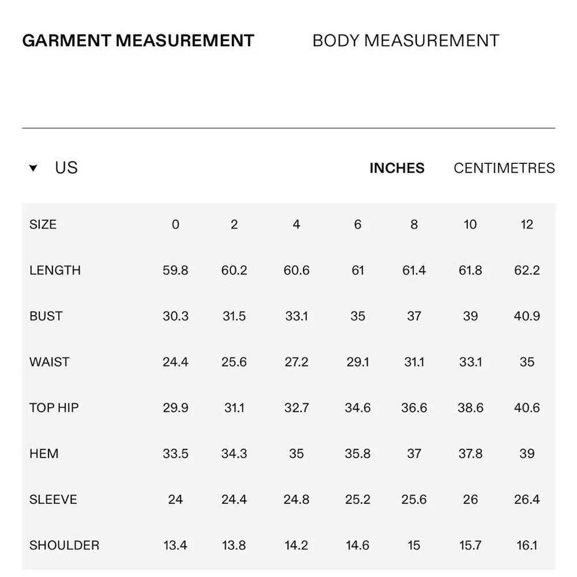Click the BUST row label
The image size is (577, 577).
coord(46,316)
